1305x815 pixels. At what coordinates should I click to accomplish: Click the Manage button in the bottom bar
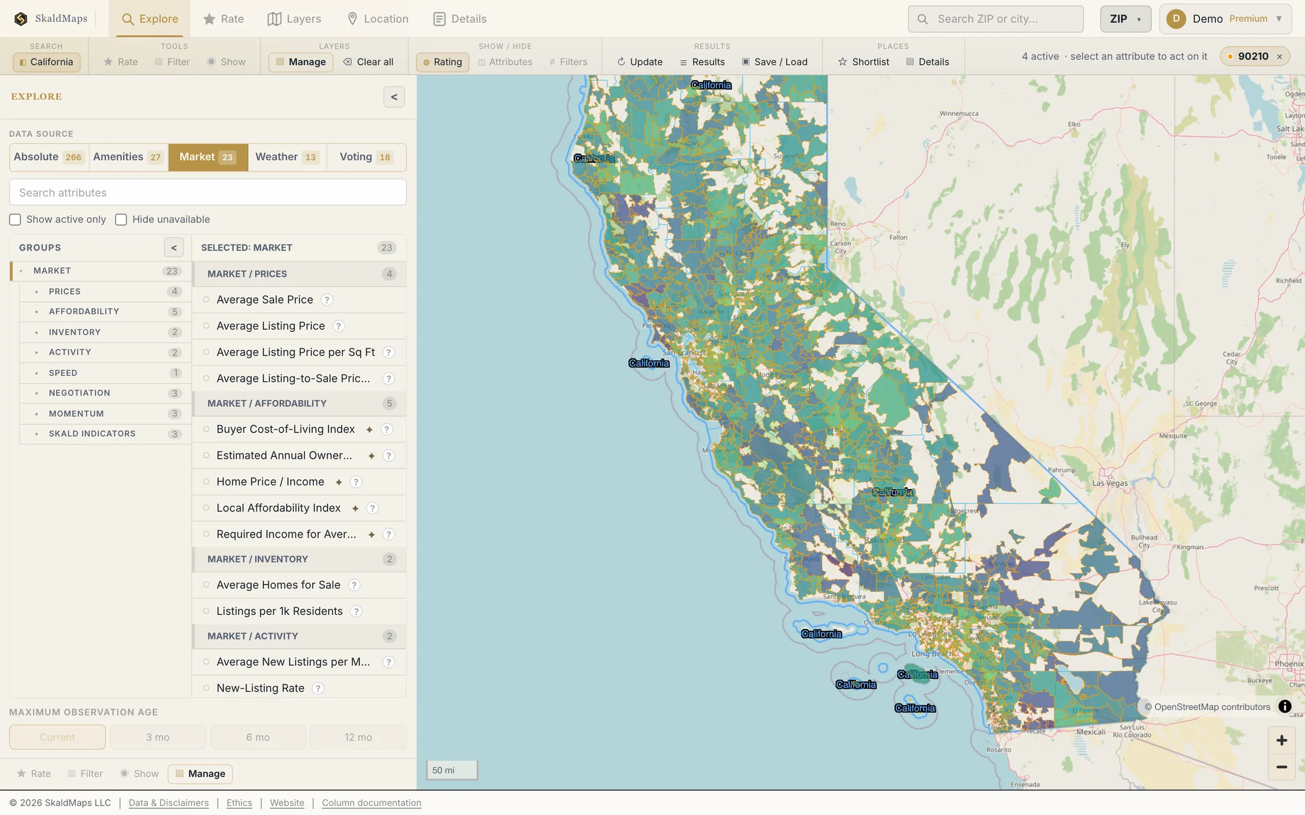click(200, 774)
